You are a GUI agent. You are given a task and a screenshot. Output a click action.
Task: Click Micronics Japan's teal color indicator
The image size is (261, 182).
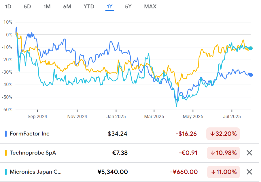pos(6,172)
